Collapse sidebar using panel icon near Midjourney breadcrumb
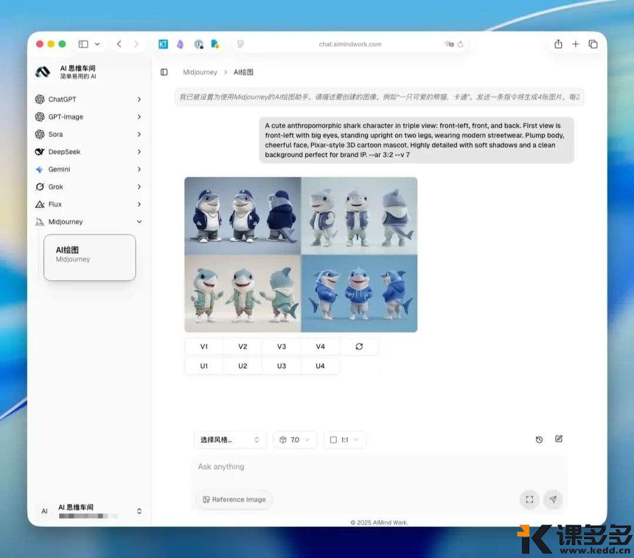This screenshot has height=558, width=634. [x=164, y=72]
